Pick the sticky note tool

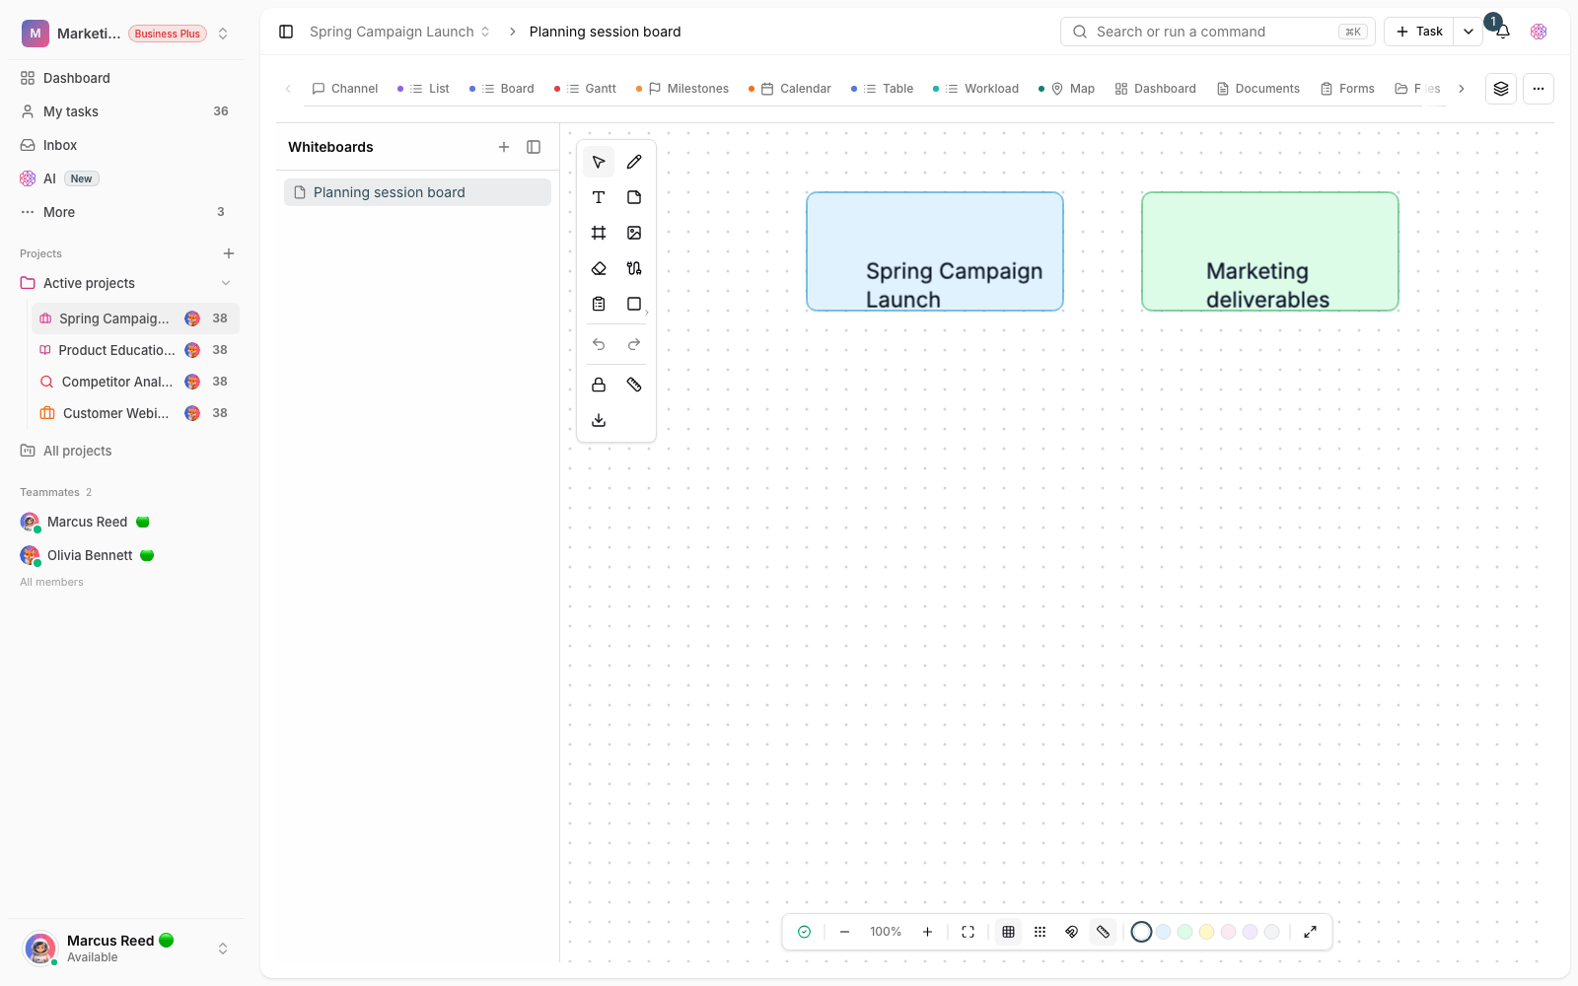click(x=634, y=197)
